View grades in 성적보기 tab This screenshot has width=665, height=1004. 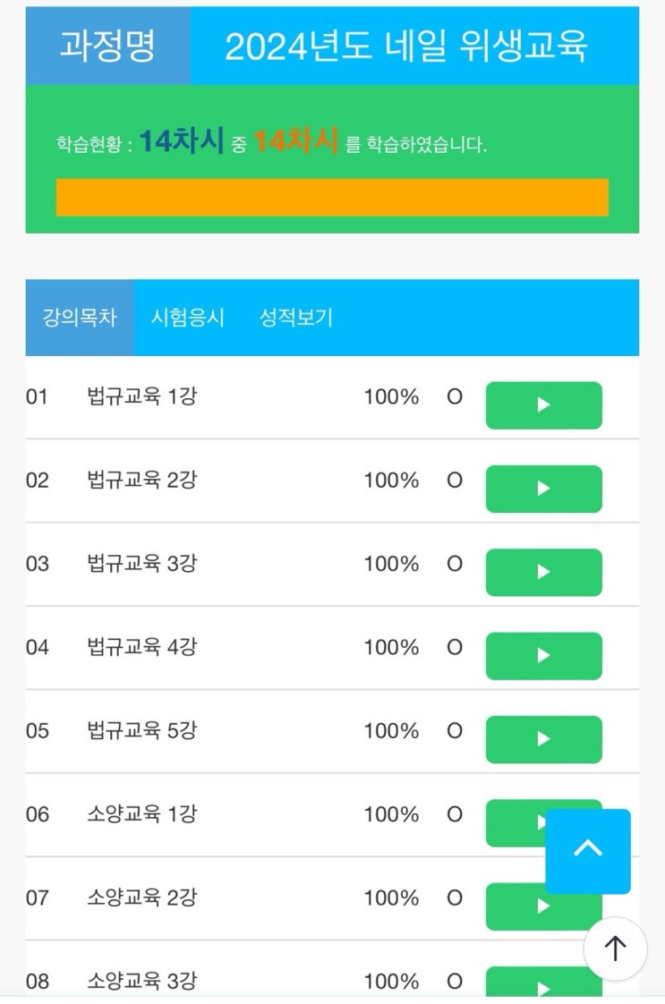(x=296, y=318)
